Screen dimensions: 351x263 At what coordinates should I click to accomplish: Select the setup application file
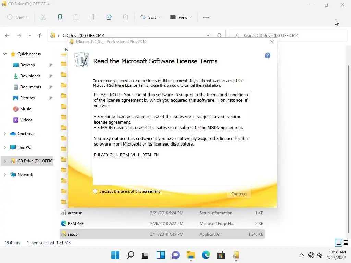pos(162,234)
